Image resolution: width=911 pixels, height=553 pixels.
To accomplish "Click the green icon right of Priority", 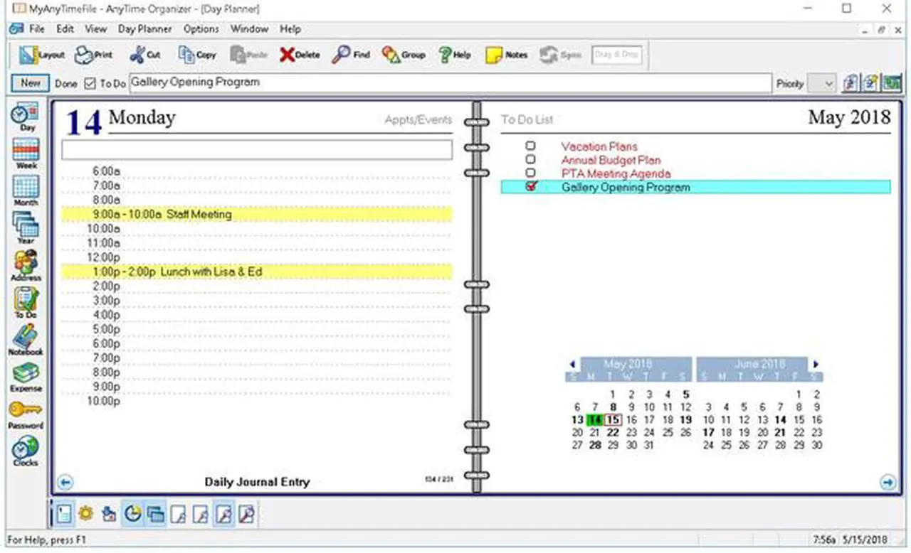I will 892,83.
